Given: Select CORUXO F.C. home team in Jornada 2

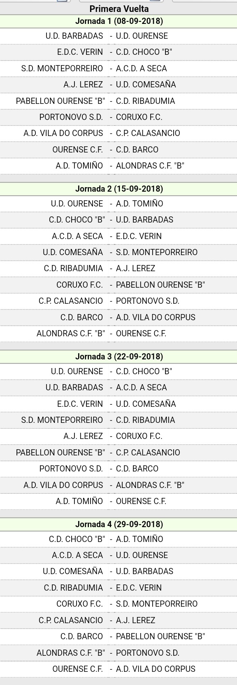Looking at the screenshot, I should 80,285.
